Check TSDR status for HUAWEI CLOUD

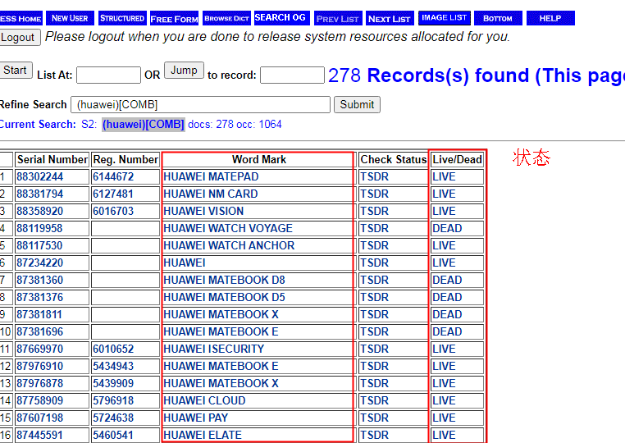coord(374,400)
